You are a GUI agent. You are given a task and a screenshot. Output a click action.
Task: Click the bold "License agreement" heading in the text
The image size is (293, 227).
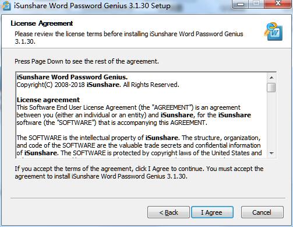(48, 100)
